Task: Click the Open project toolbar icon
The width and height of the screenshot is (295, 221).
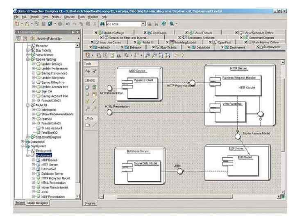Action: 27,24
